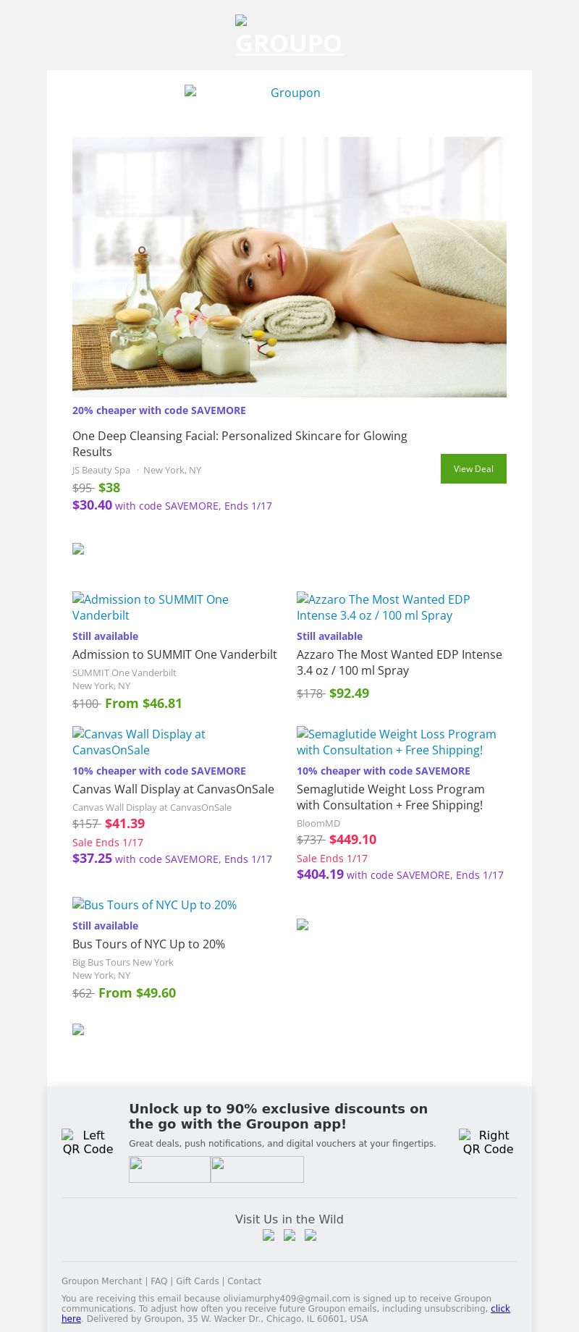Screen dimensions: 579x1332
Task: Go to the Gift Cards footer link
Action: pyautogui.click(x=197, y=1281)
